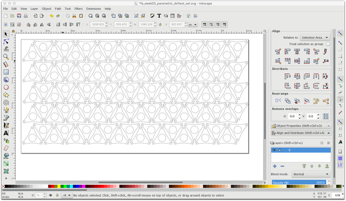This screenshot has height=201, width=346.
Task: Select the Gradient tool
Action: [6, 164]
